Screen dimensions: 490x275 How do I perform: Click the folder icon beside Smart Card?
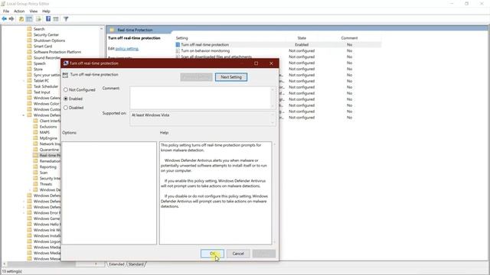(30, 46)
